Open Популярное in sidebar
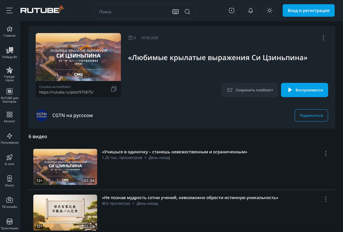 tap(9, 139)
